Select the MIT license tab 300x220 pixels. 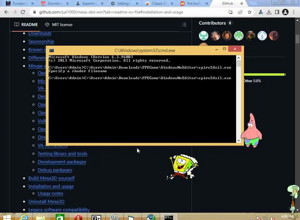click(x=59, y=25)
